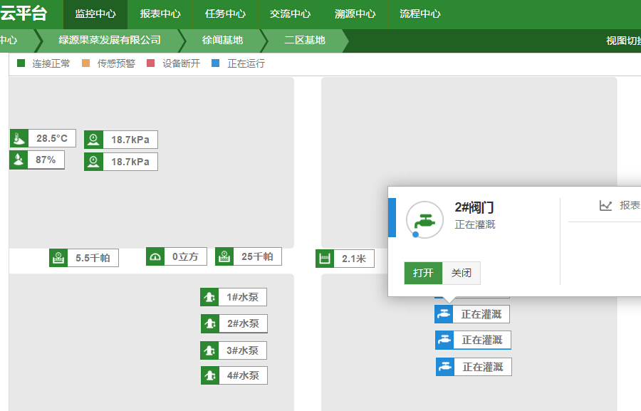The width and height of the screenshot is (641, 411).
Task: Select the 2.1米 water level icon
Action: (325, 259)
